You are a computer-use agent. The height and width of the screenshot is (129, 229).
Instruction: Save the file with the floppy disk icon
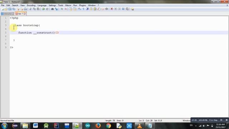10,9
